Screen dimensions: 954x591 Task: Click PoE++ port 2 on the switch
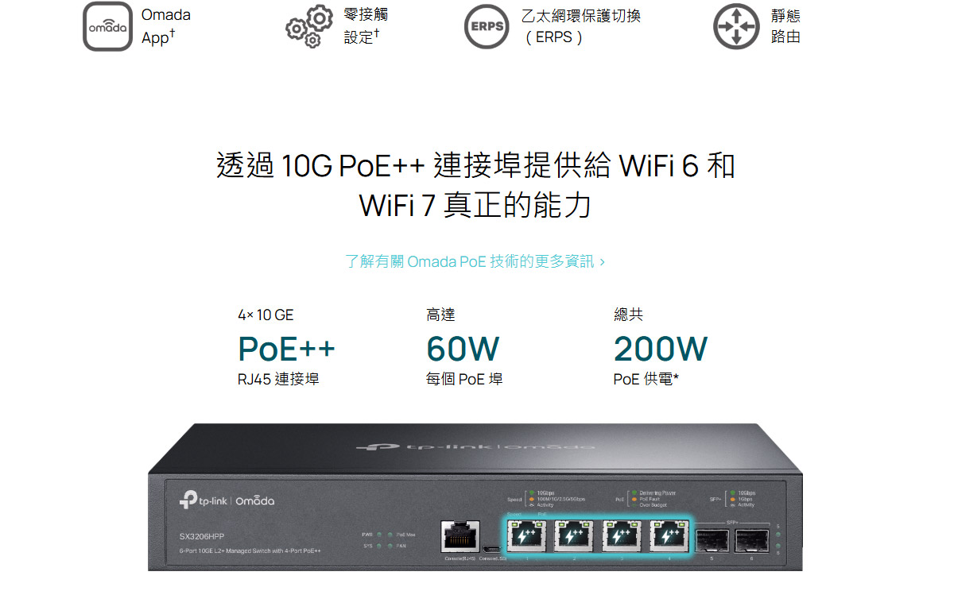(573, 536)
